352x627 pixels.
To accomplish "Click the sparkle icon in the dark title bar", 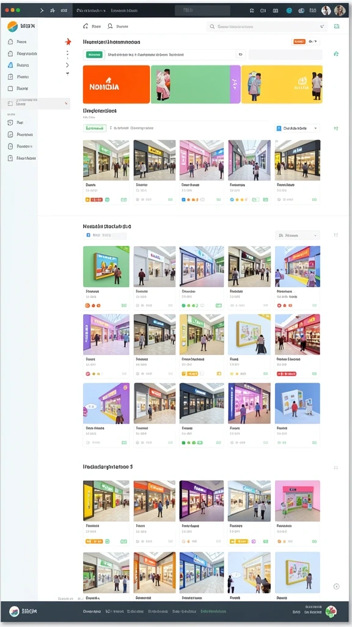I will 53,10.
